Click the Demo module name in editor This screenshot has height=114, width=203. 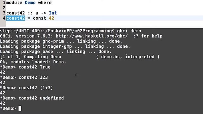(30, 3)
